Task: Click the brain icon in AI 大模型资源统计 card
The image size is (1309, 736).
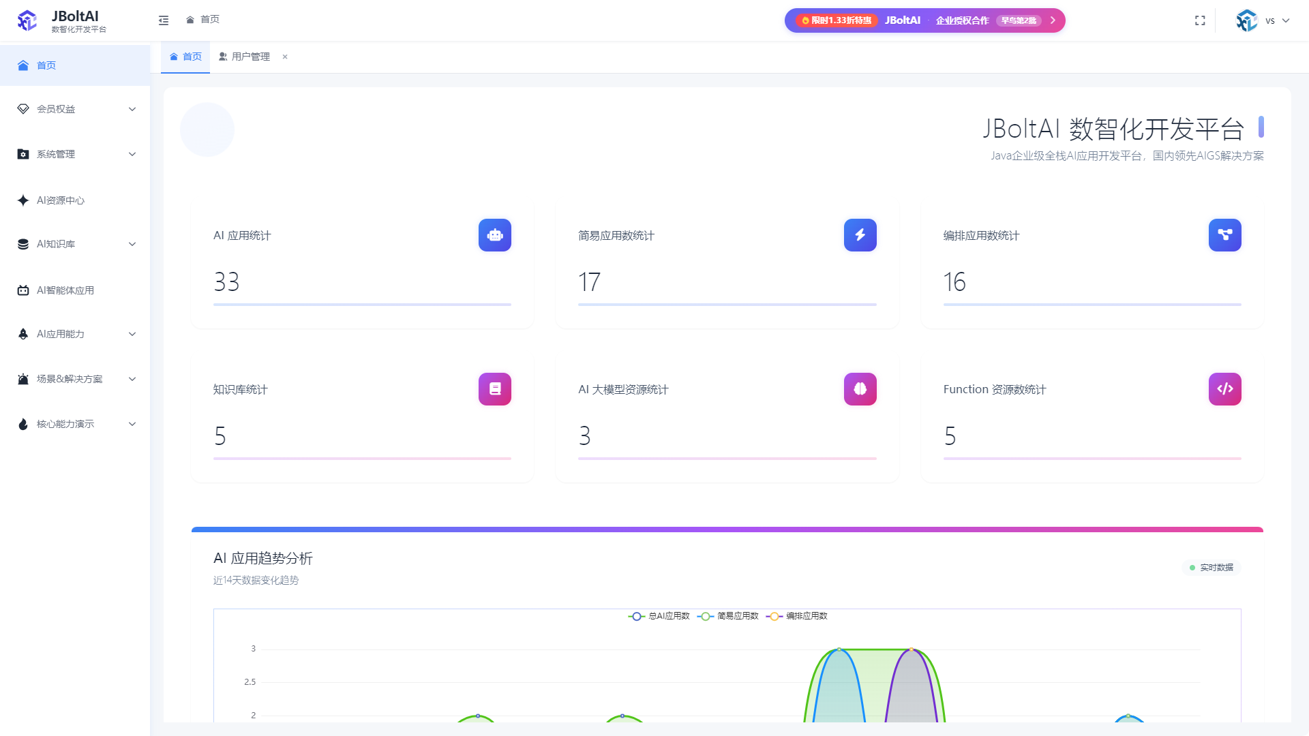Action: [860, 389]
